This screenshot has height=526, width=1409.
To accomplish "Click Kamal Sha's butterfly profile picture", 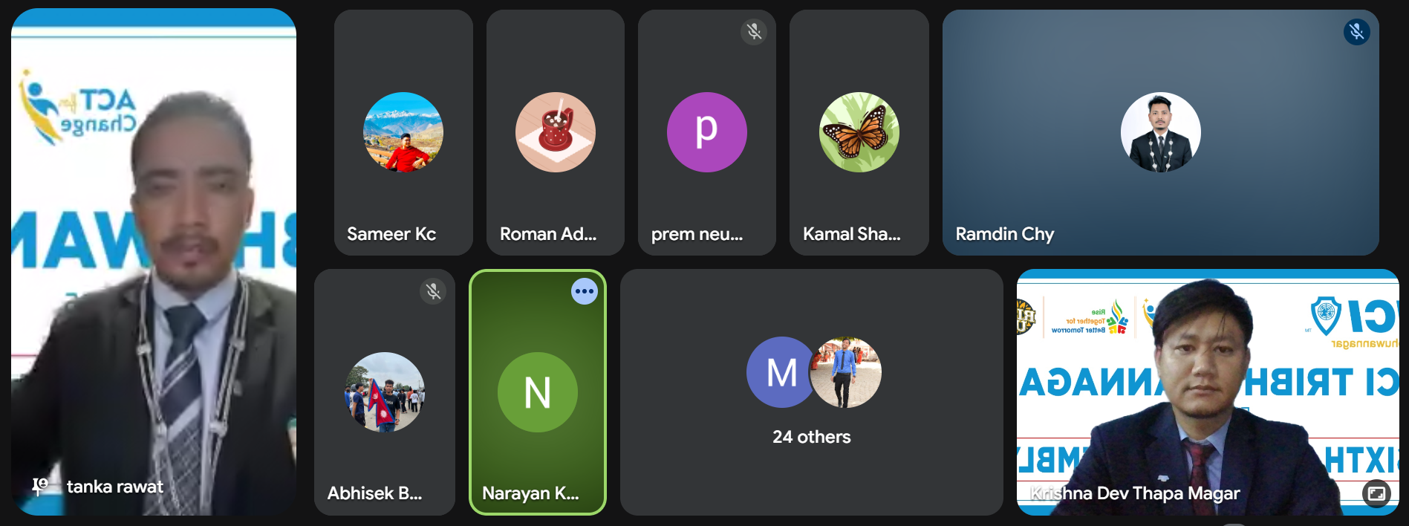I will [x=859, y=132].
